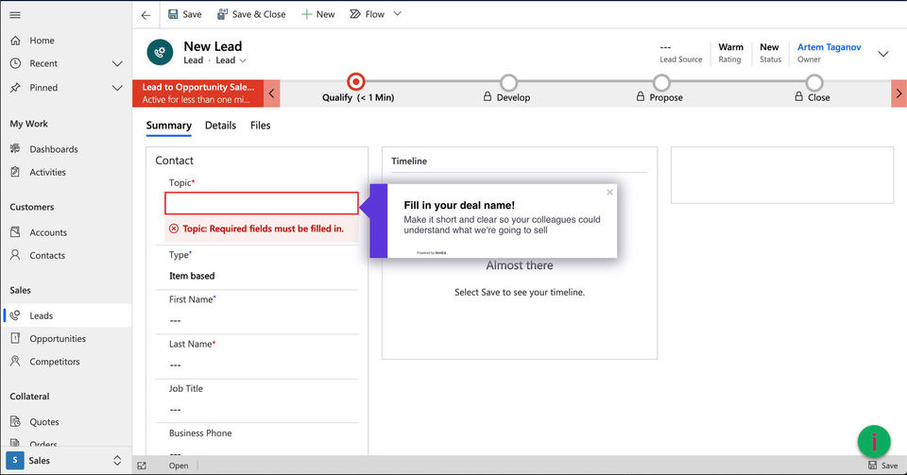Click the New Lead avatar icon

point(161,53)
